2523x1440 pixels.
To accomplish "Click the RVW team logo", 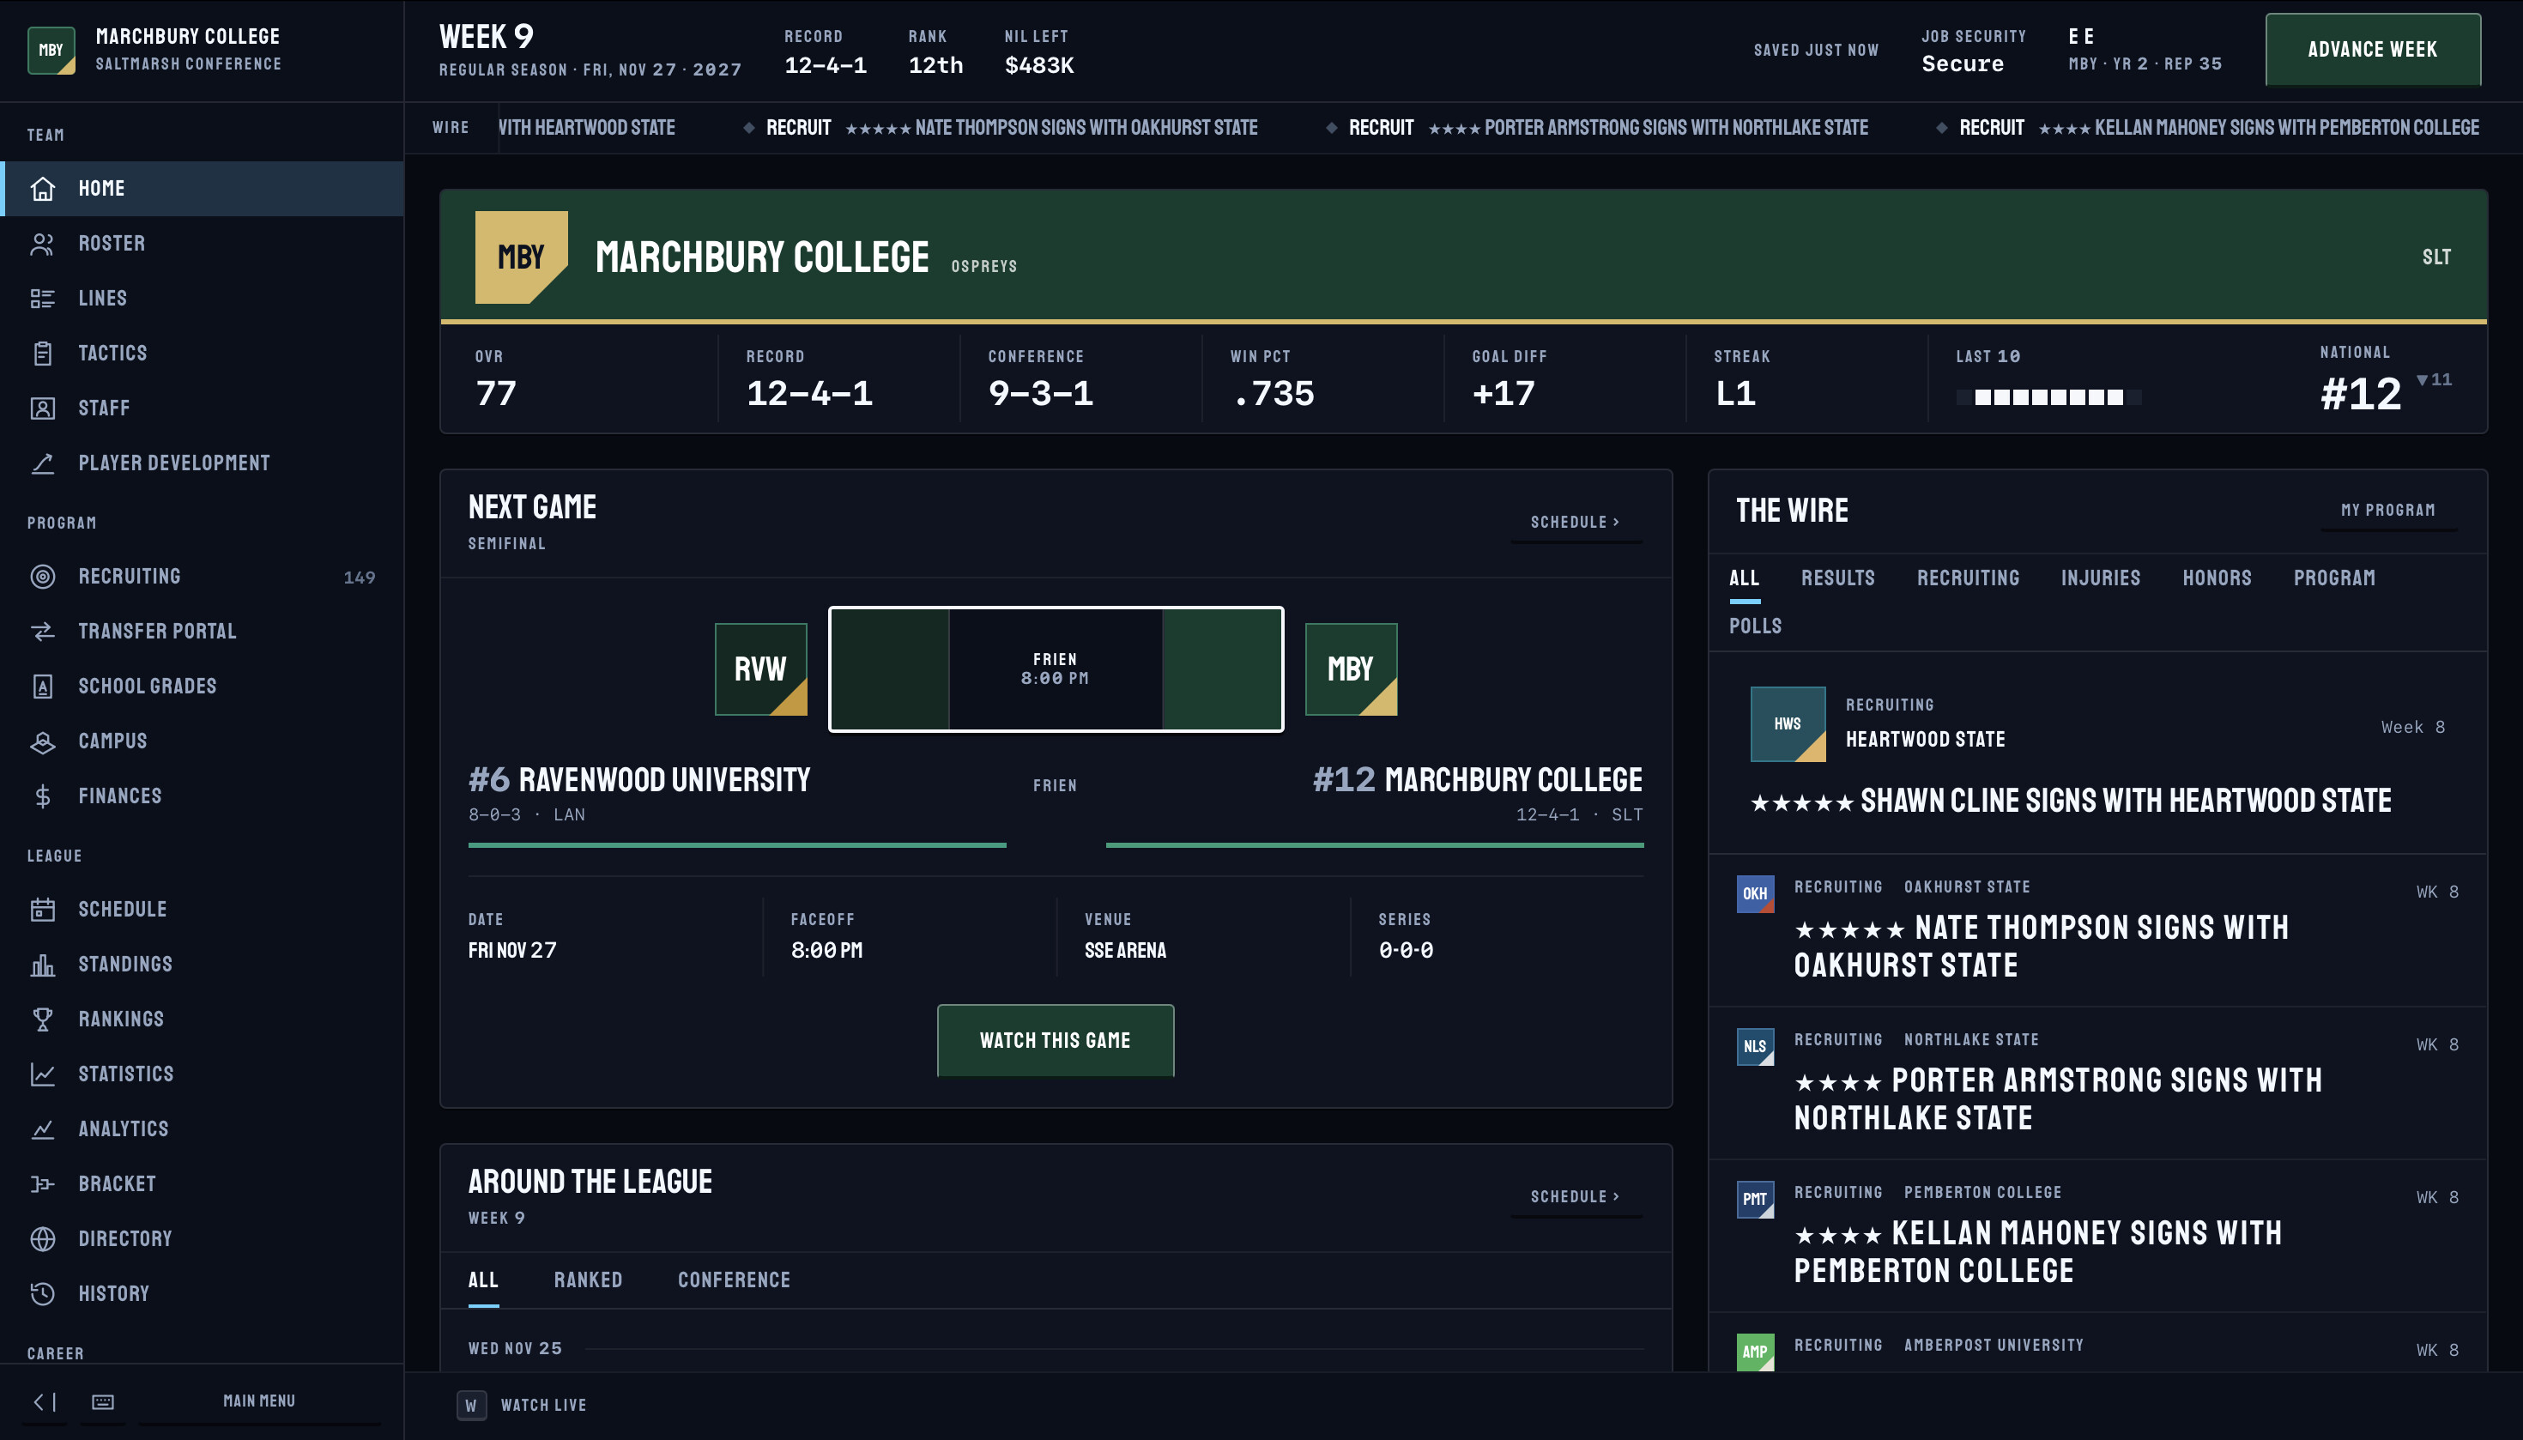I will [760, 669].
